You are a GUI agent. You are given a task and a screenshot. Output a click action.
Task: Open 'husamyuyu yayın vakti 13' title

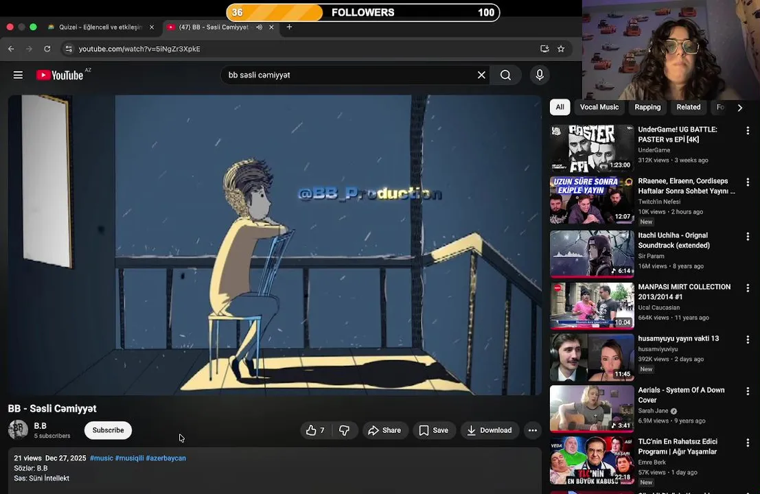tap(678, 338)
